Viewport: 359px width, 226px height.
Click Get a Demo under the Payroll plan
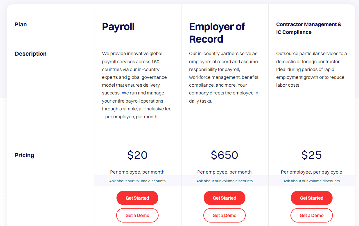coord(137,215)
